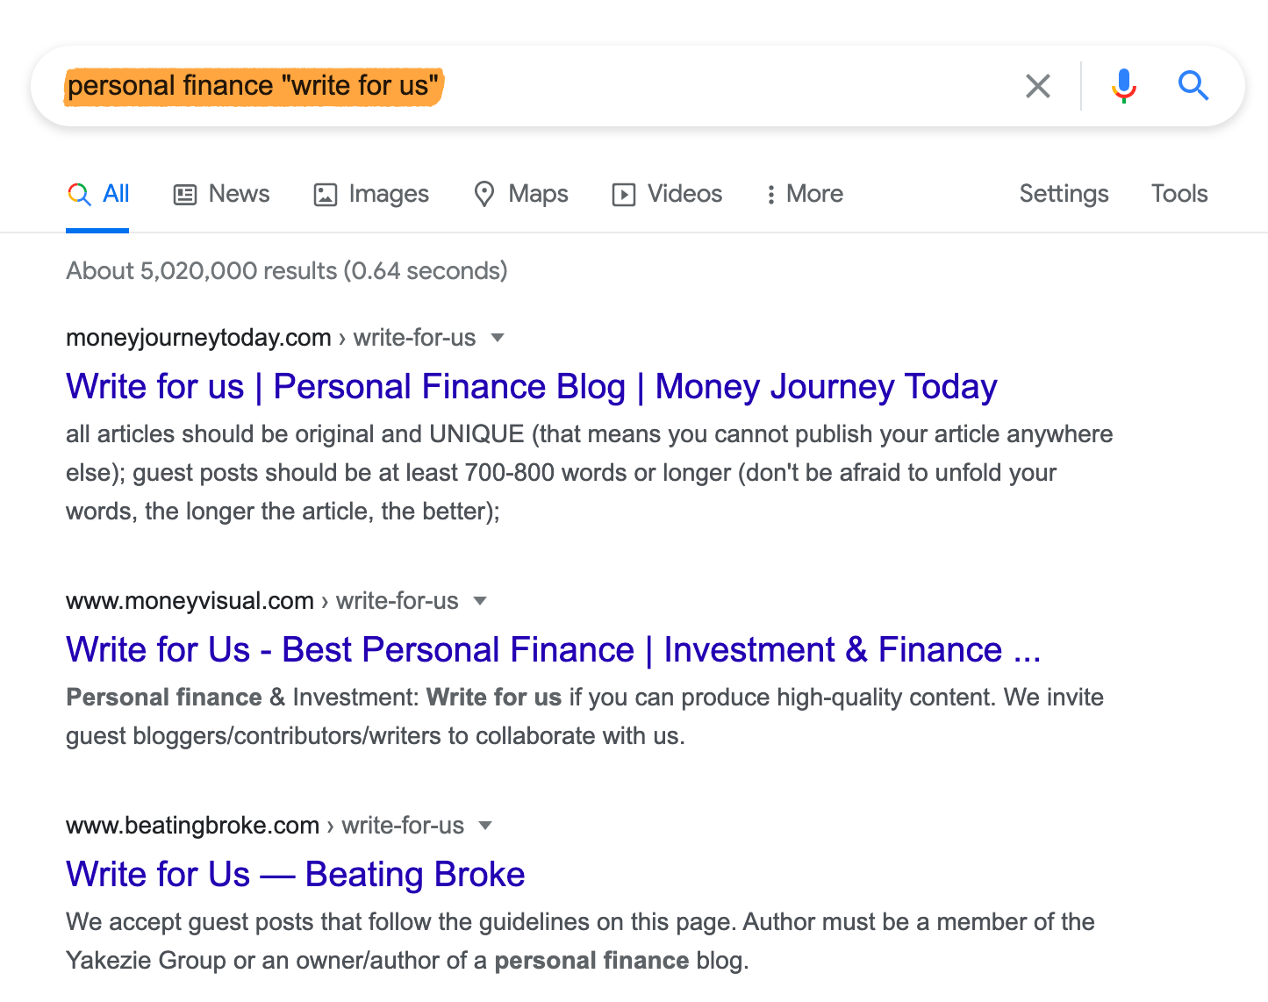
Task: Open the Beating Broke result link
Action: (x=295, y=875)
